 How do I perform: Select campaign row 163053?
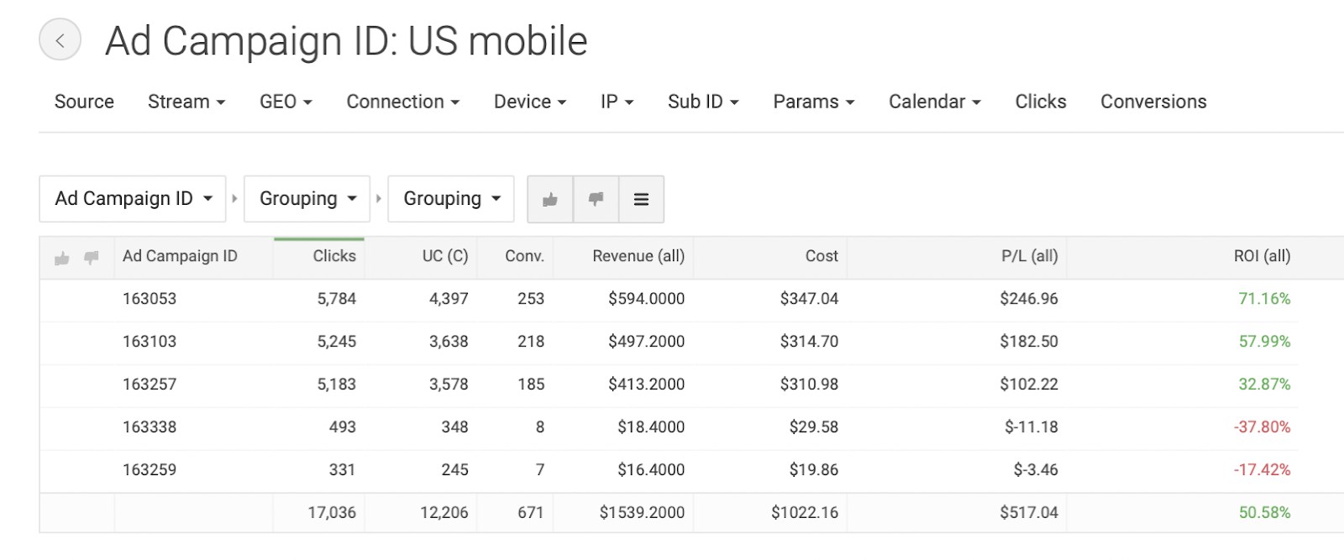click(150, 299)
